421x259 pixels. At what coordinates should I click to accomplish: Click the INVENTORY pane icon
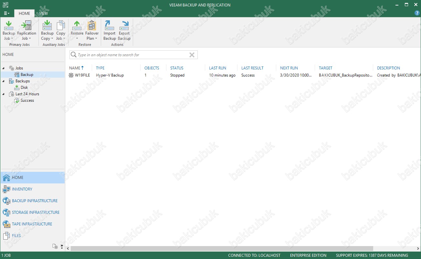[x=6, y=189]
